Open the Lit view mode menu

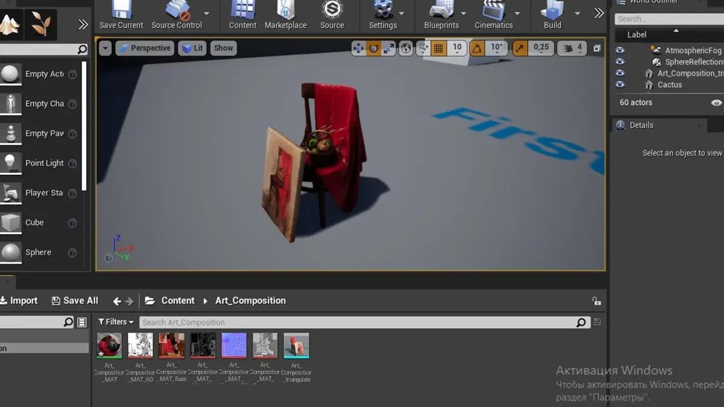pos(192,48)
